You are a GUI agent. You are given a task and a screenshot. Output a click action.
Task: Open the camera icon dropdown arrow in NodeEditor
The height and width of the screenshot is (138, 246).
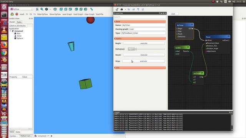(125, 10)
